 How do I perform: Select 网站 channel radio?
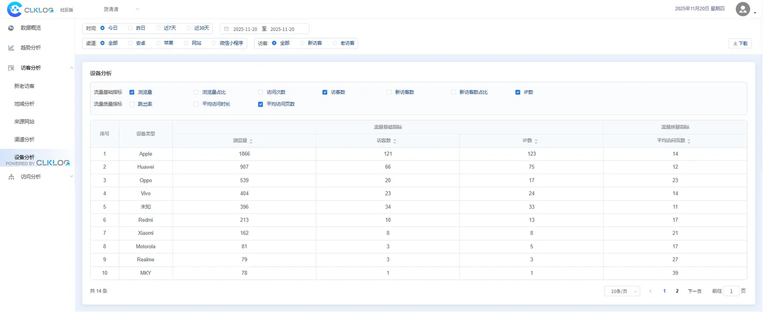tap(186, 43)
